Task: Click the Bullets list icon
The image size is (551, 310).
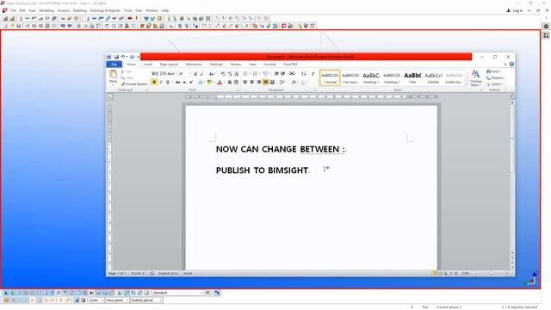Action: (246, 74)
